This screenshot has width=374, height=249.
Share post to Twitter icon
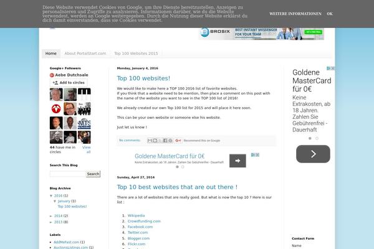160,141
